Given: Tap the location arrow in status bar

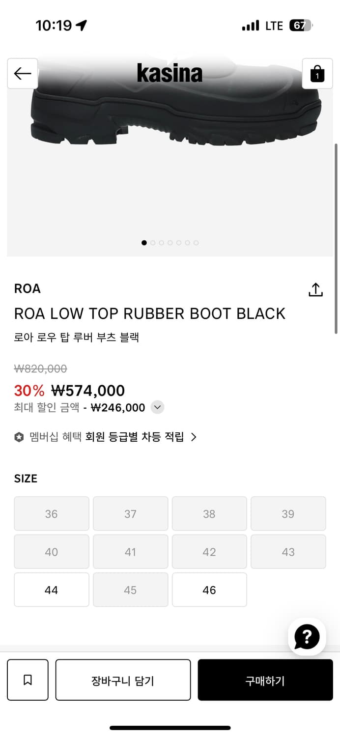Looking at the screenshot, I should pos(82,26).
